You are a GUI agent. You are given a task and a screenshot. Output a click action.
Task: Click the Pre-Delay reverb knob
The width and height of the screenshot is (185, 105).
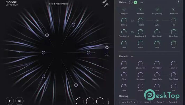[157, 64]
